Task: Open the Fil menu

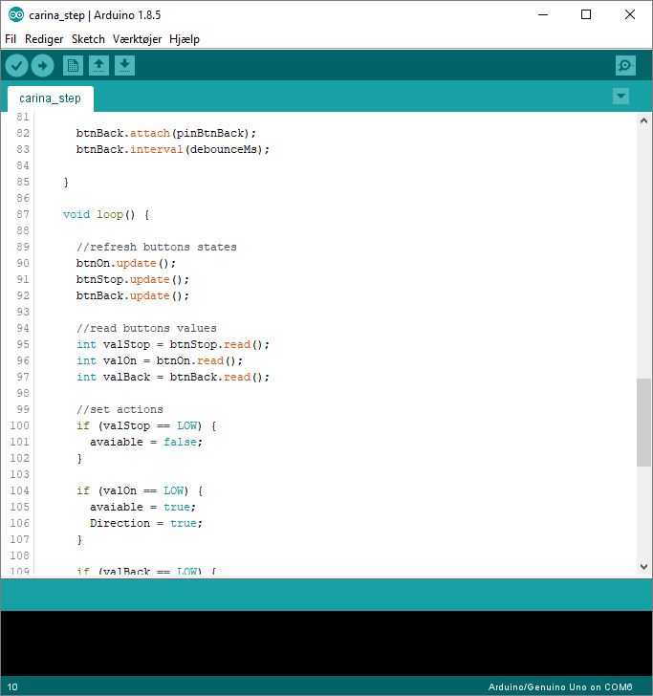Action: [x=11, y=39]
